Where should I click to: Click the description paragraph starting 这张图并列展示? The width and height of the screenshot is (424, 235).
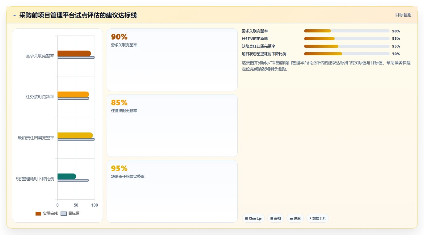tap(326, 66)
